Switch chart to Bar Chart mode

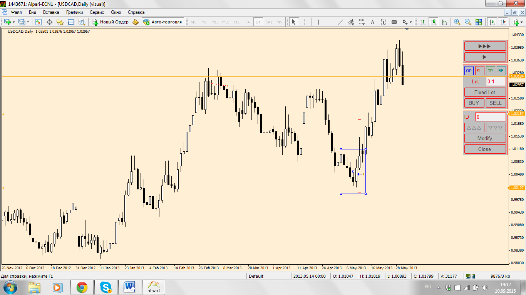point(423,22)
